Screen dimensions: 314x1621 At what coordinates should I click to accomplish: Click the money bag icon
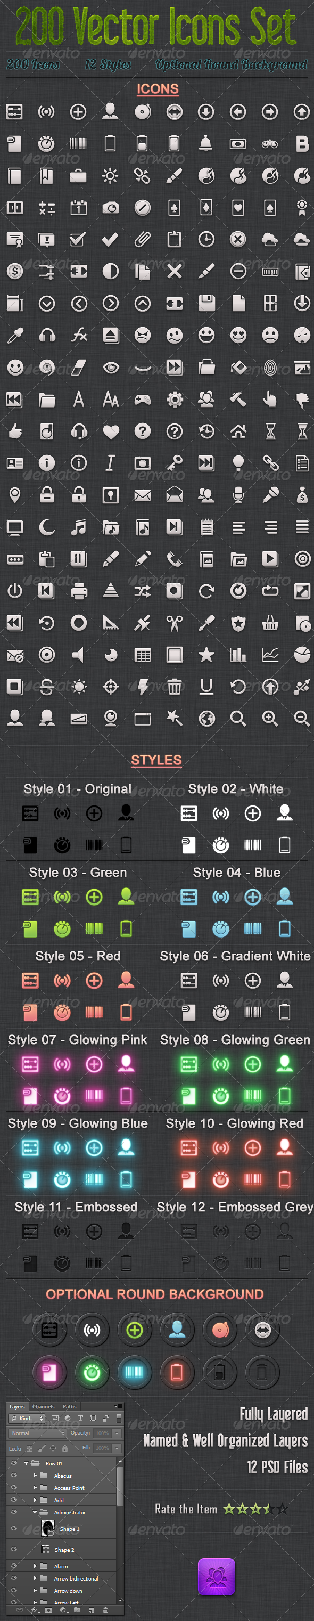[x=302, y=495]
